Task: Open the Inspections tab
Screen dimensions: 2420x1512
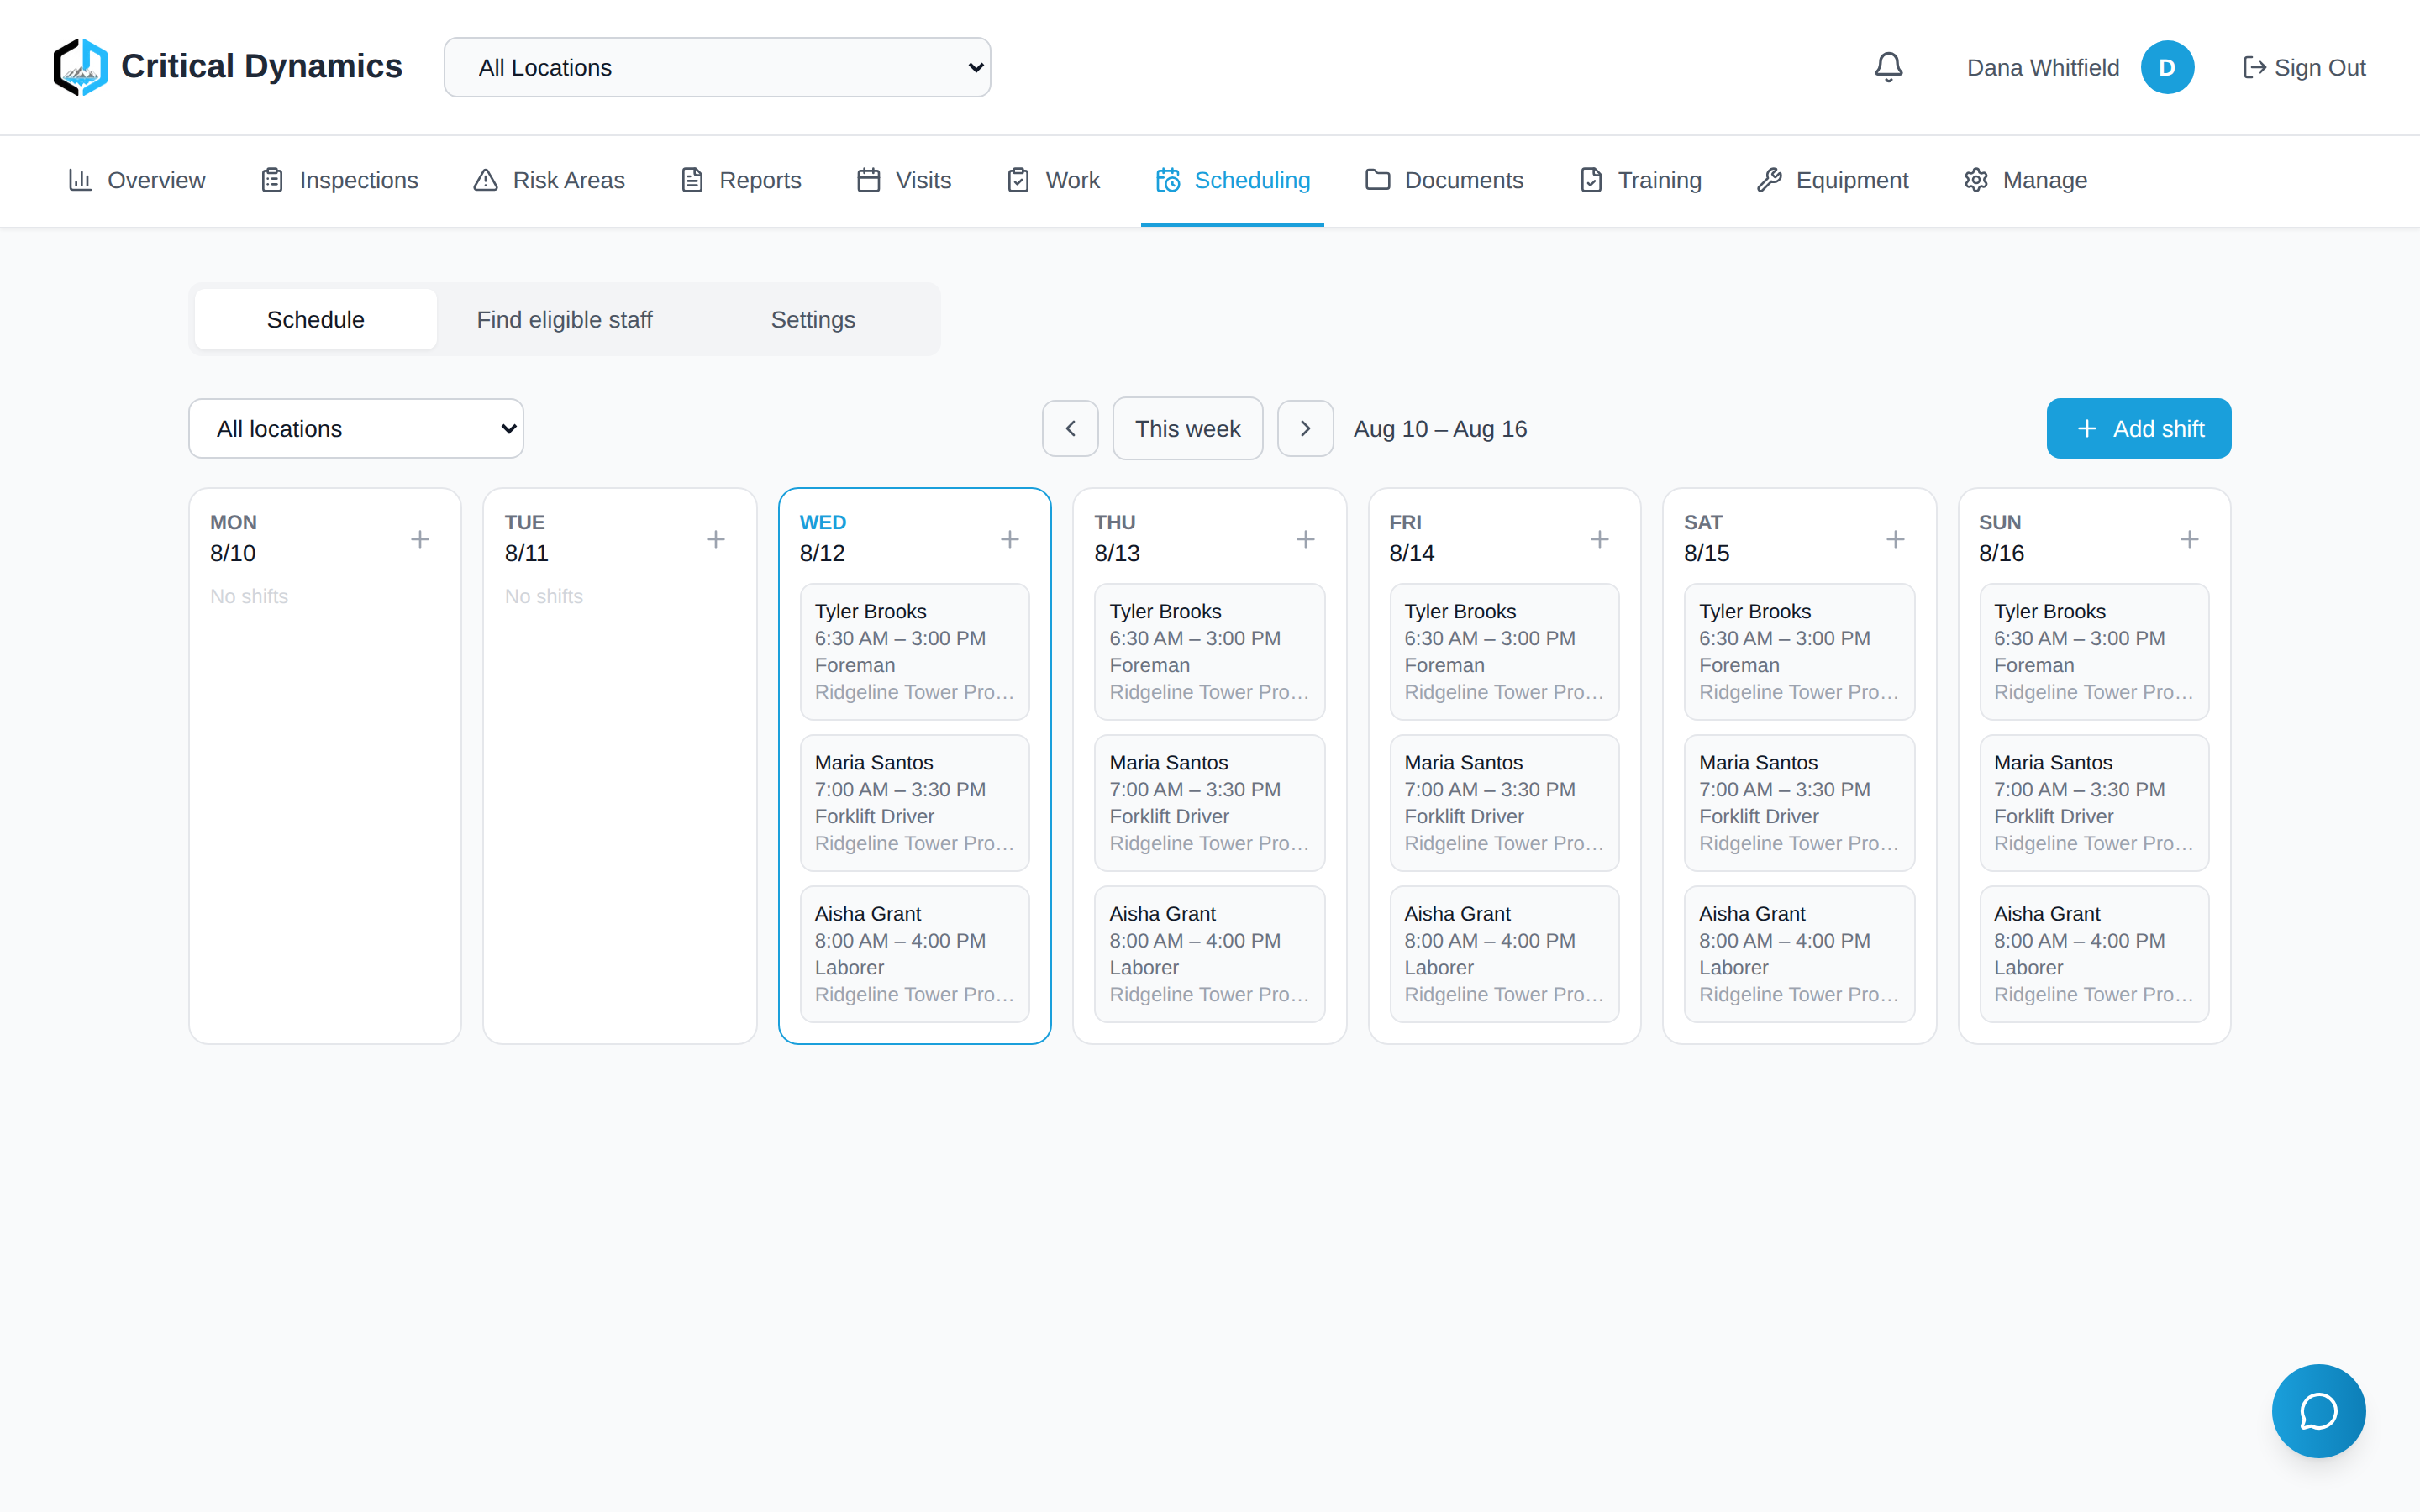Action: click(x=339, y=180)
